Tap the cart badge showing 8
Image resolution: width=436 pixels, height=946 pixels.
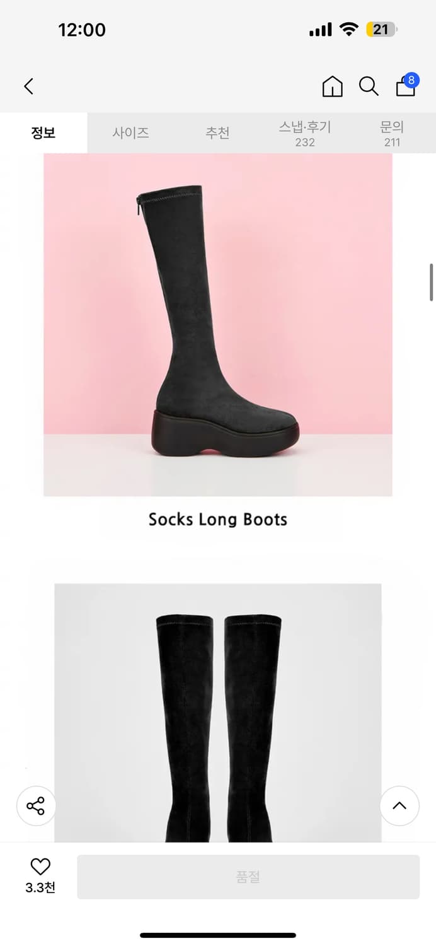(411, 80)
